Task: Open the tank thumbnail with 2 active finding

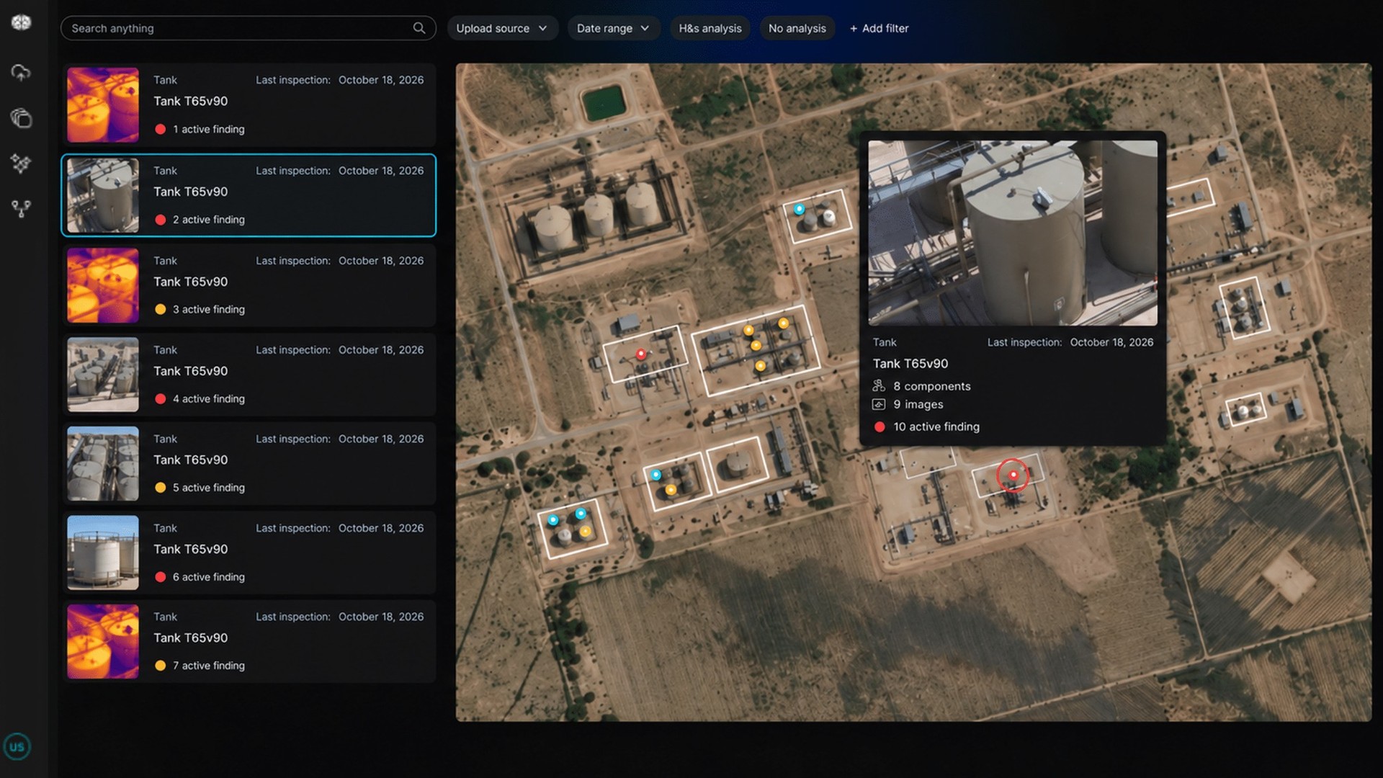Action: (103, 195)
